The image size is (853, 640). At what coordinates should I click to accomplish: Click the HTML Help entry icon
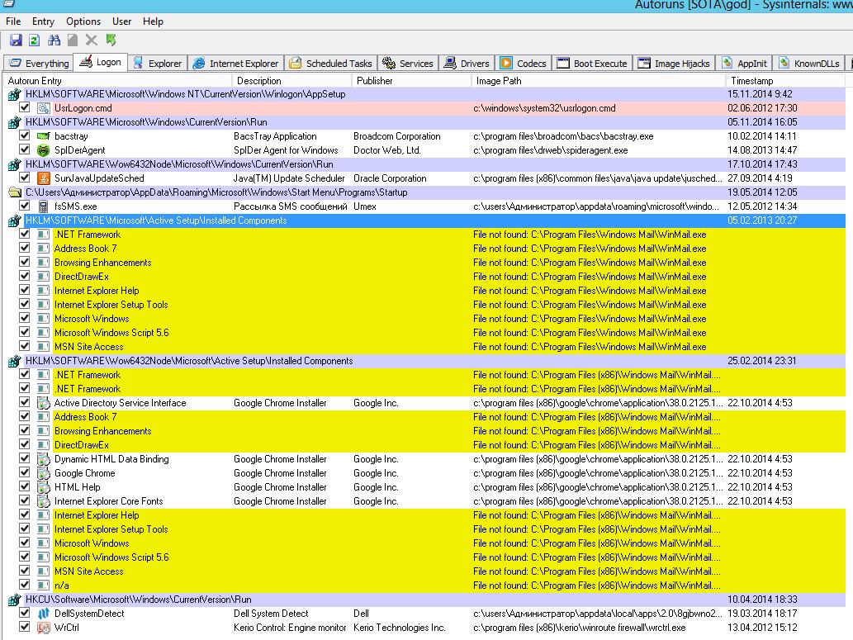[43, 487]
